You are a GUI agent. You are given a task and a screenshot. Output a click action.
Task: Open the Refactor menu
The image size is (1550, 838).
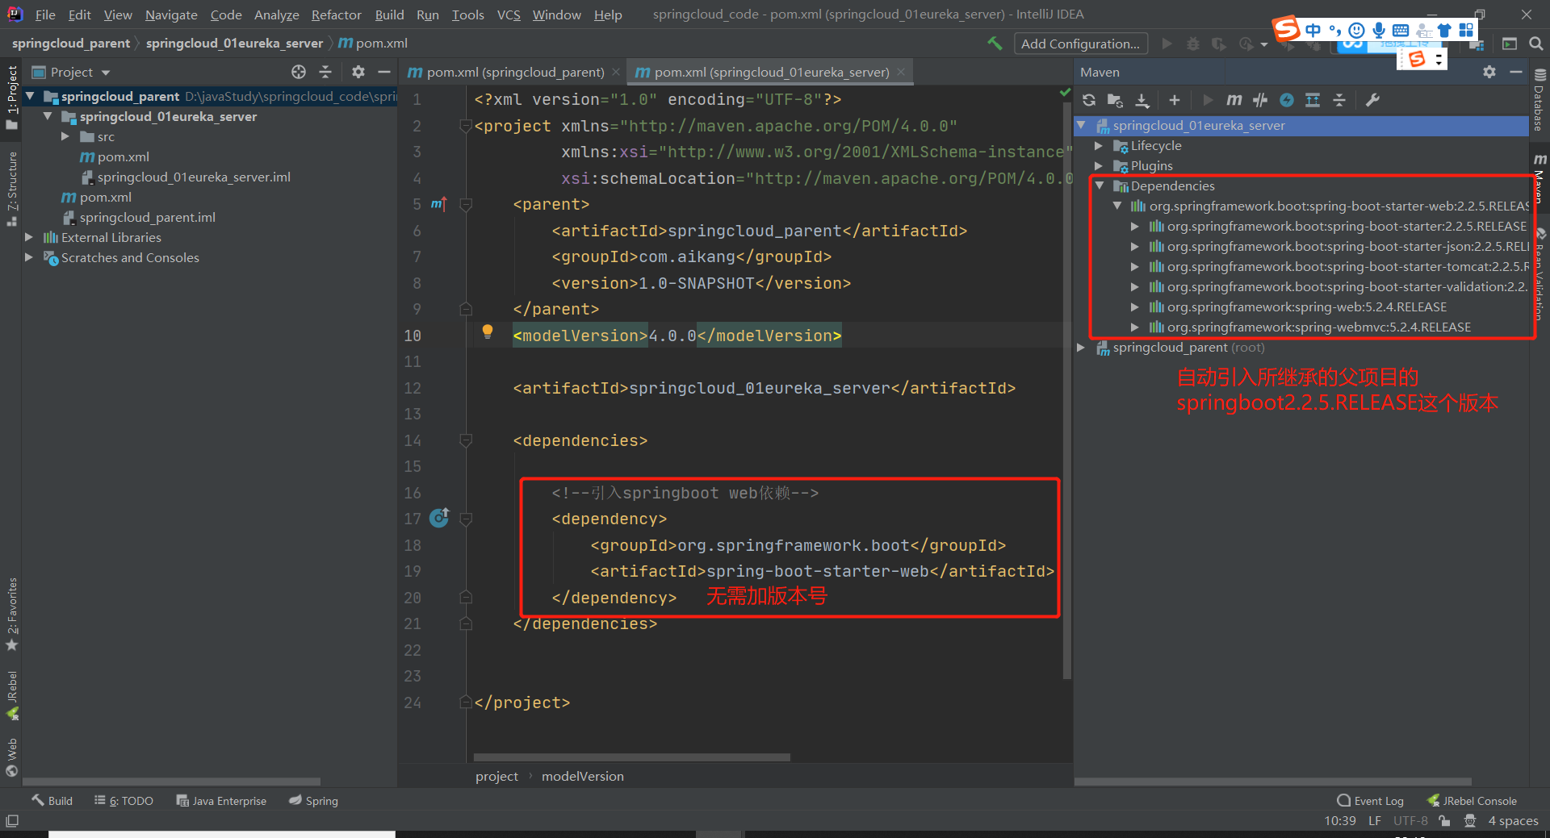point(336,15)
